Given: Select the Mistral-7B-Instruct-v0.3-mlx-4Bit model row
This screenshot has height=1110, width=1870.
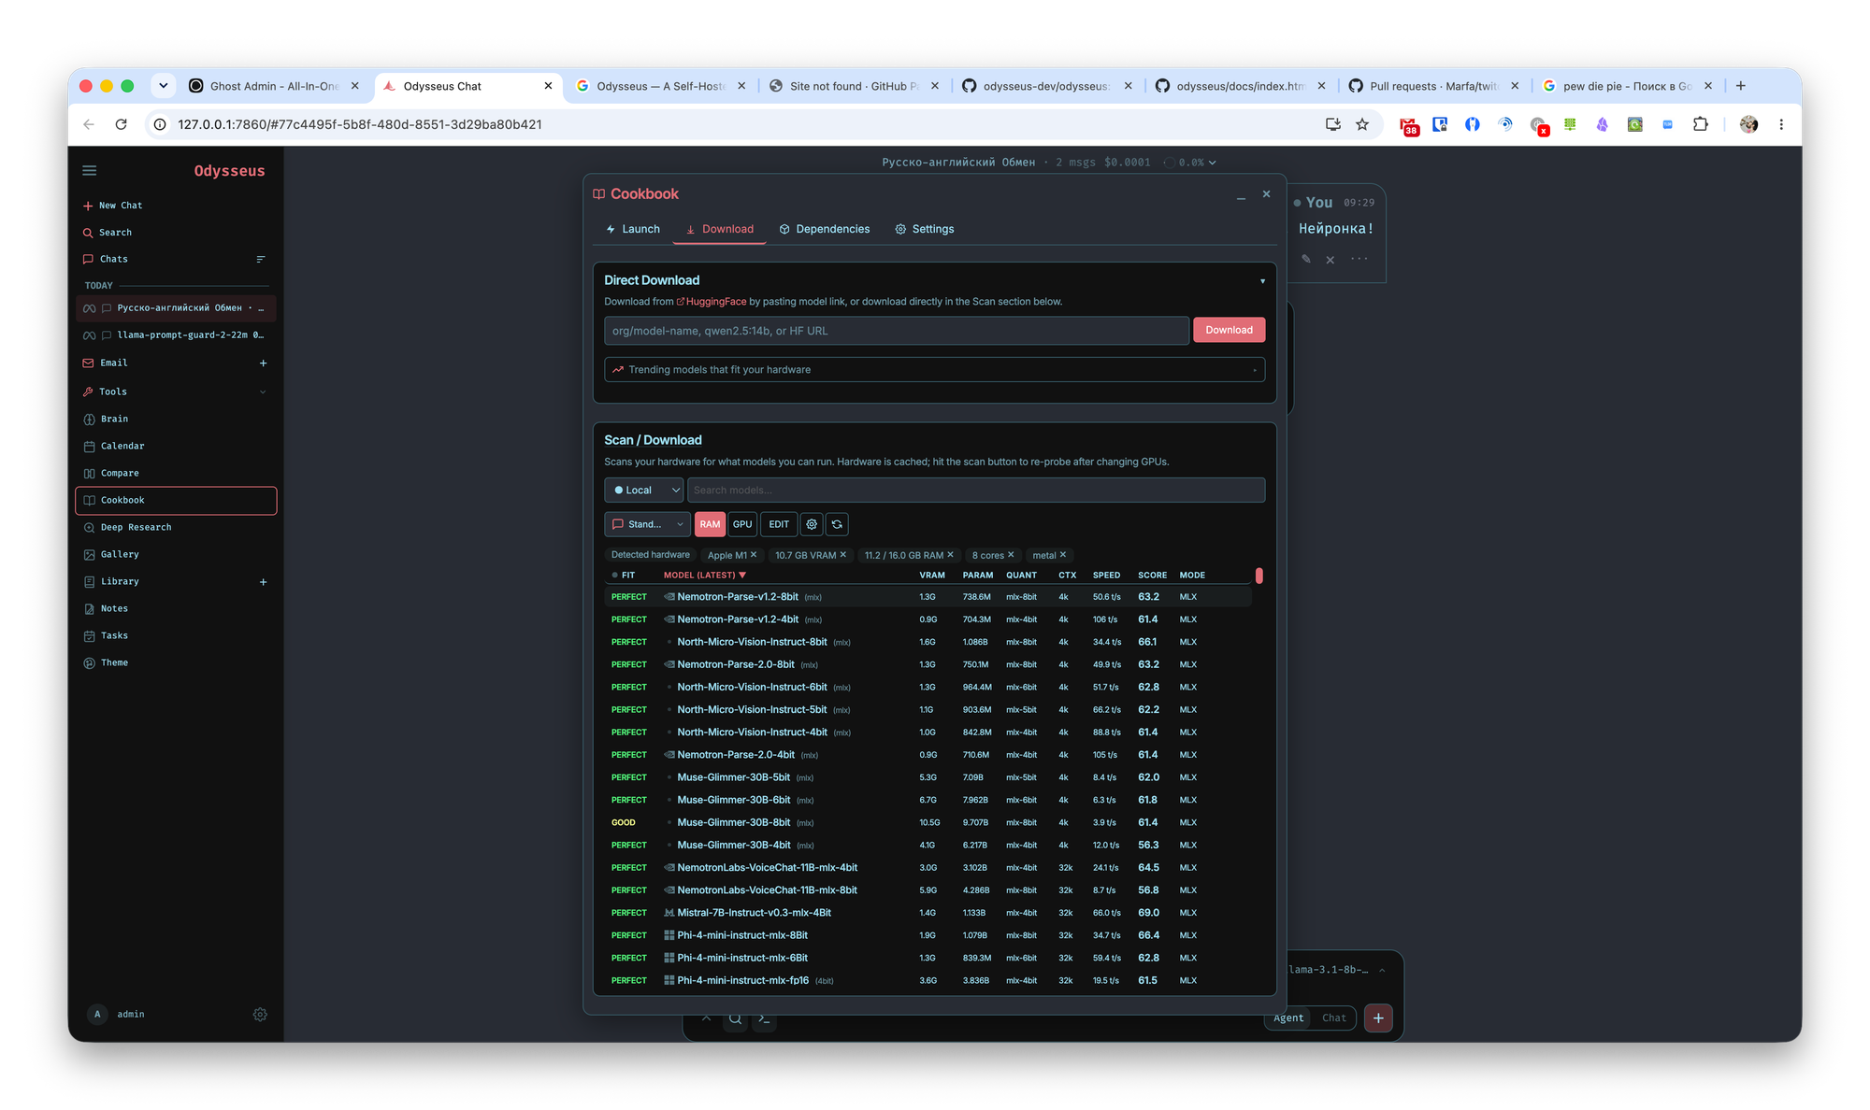Looking at the screenshot, I should point(928,913).
